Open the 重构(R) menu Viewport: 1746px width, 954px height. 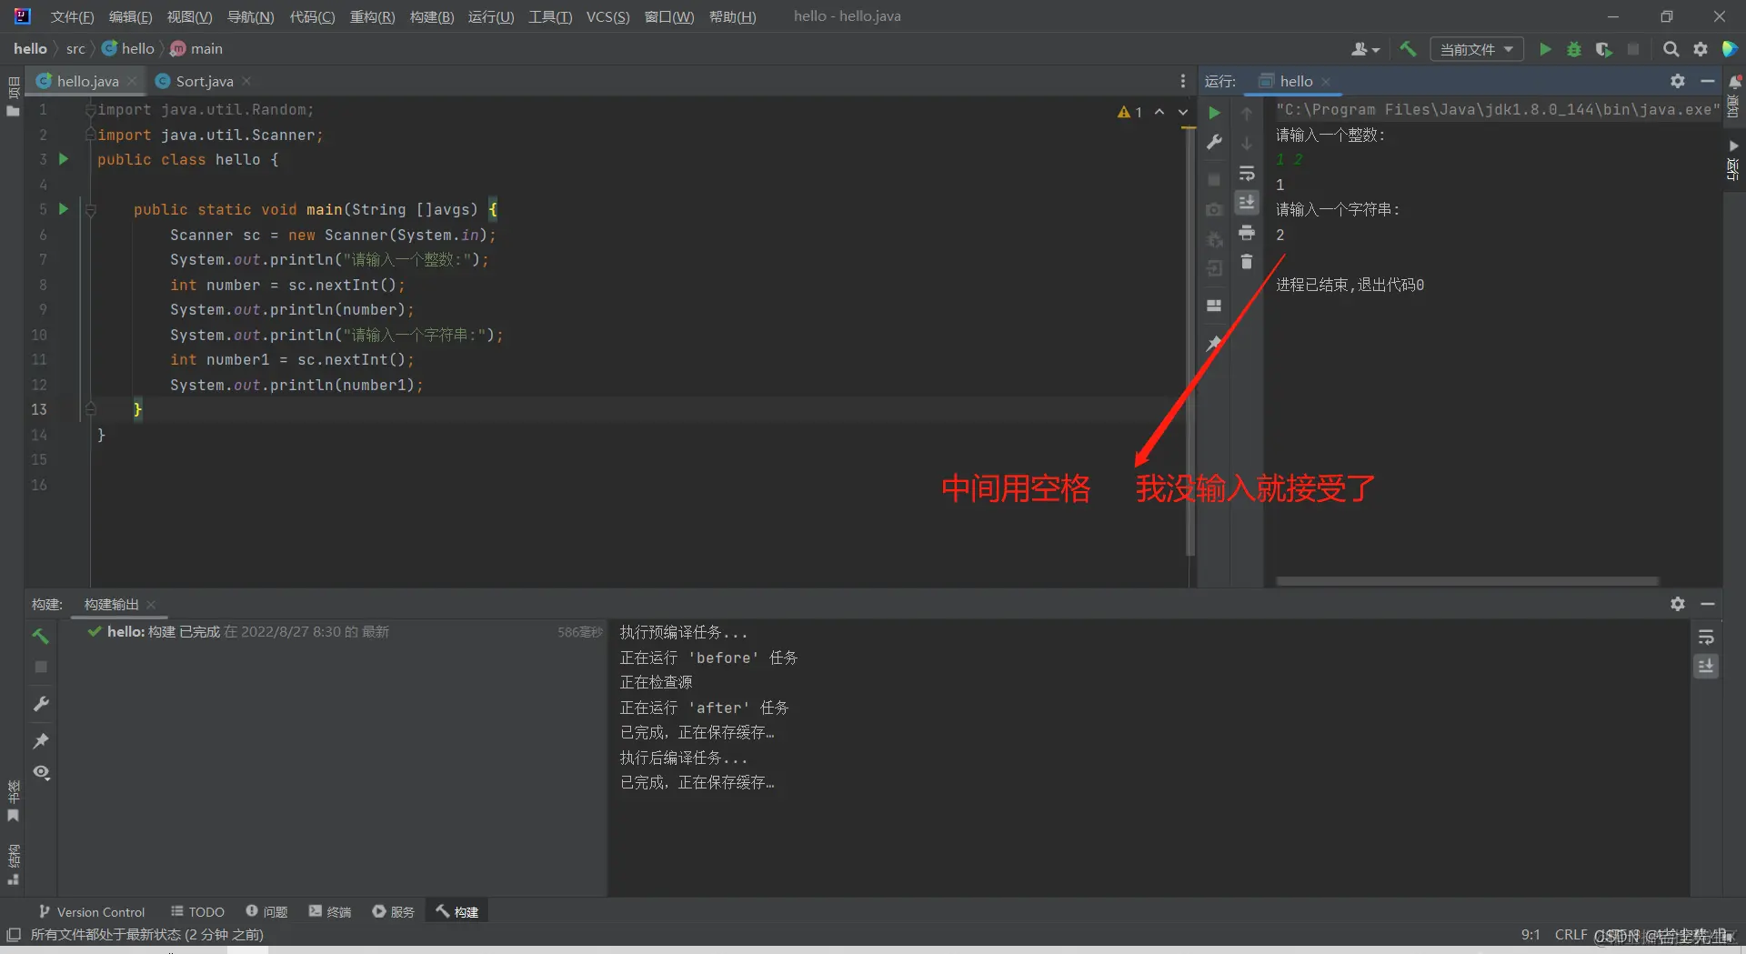[372, 16]
